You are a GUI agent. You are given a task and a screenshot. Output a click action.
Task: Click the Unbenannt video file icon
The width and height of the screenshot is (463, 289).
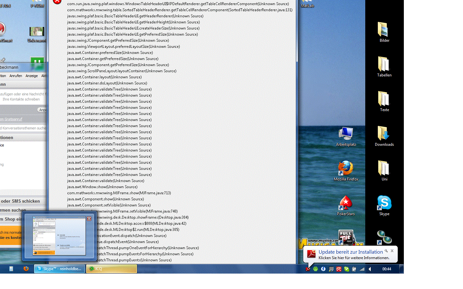click(37, 32)
